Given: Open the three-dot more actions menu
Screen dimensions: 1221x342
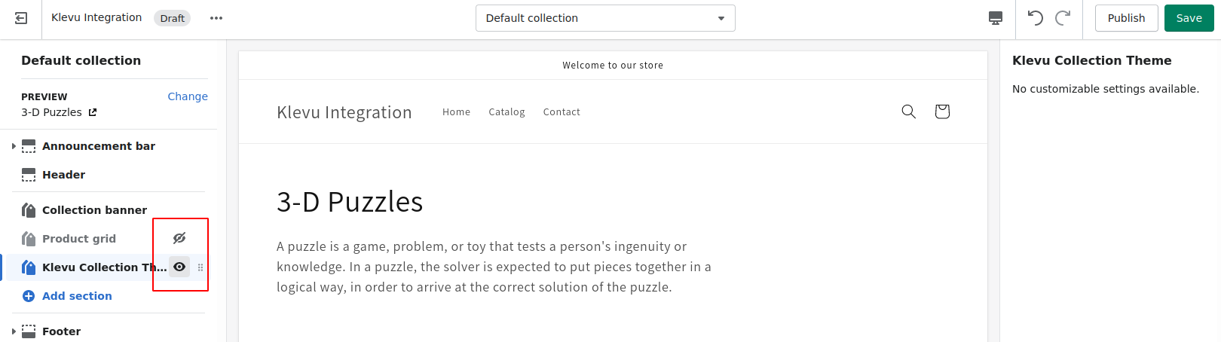Looking at the screenshot, I should coord(216,18).
